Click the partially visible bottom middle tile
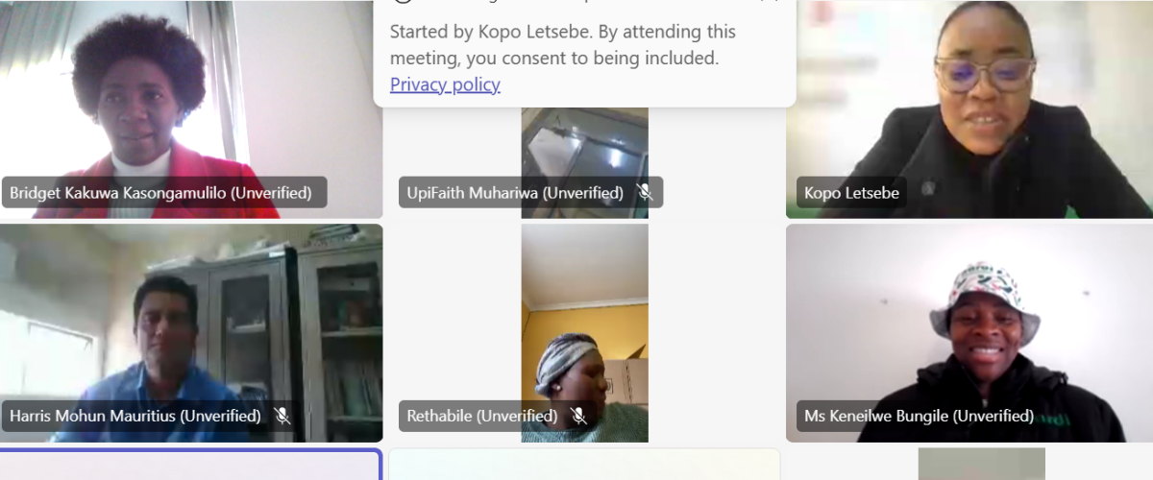 pos(584,465)
